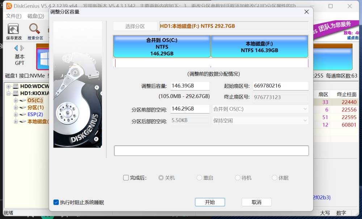Expand the HD0:WDC tree node
Image resolution: width=362 pixels, height=219 pixels.
point(9,87)
